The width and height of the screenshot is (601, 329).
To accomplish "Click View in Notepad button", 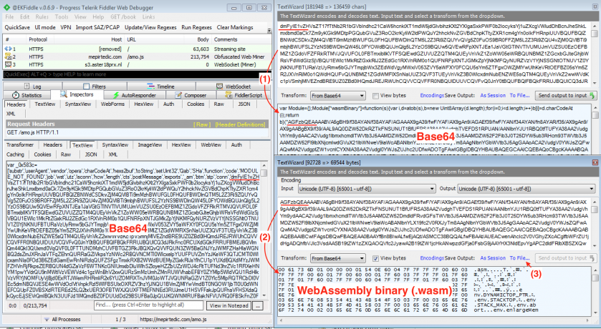I will click(229, 305).
